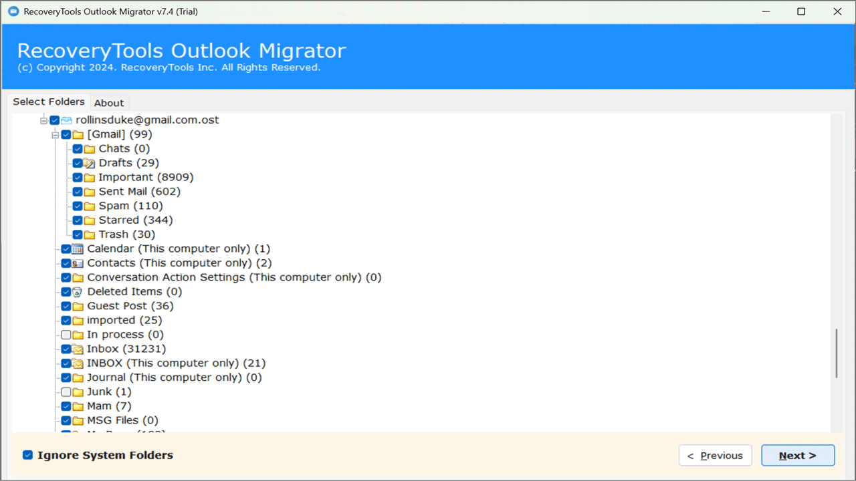Uncheck the [Gmail] folder checkbox
The image size is (856, 481).
pyautogui.click(x=66, y=135)
